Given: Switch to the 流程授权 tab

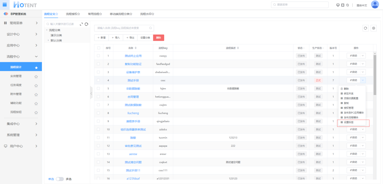Looking at the screenshot, I should pos(73,14).
